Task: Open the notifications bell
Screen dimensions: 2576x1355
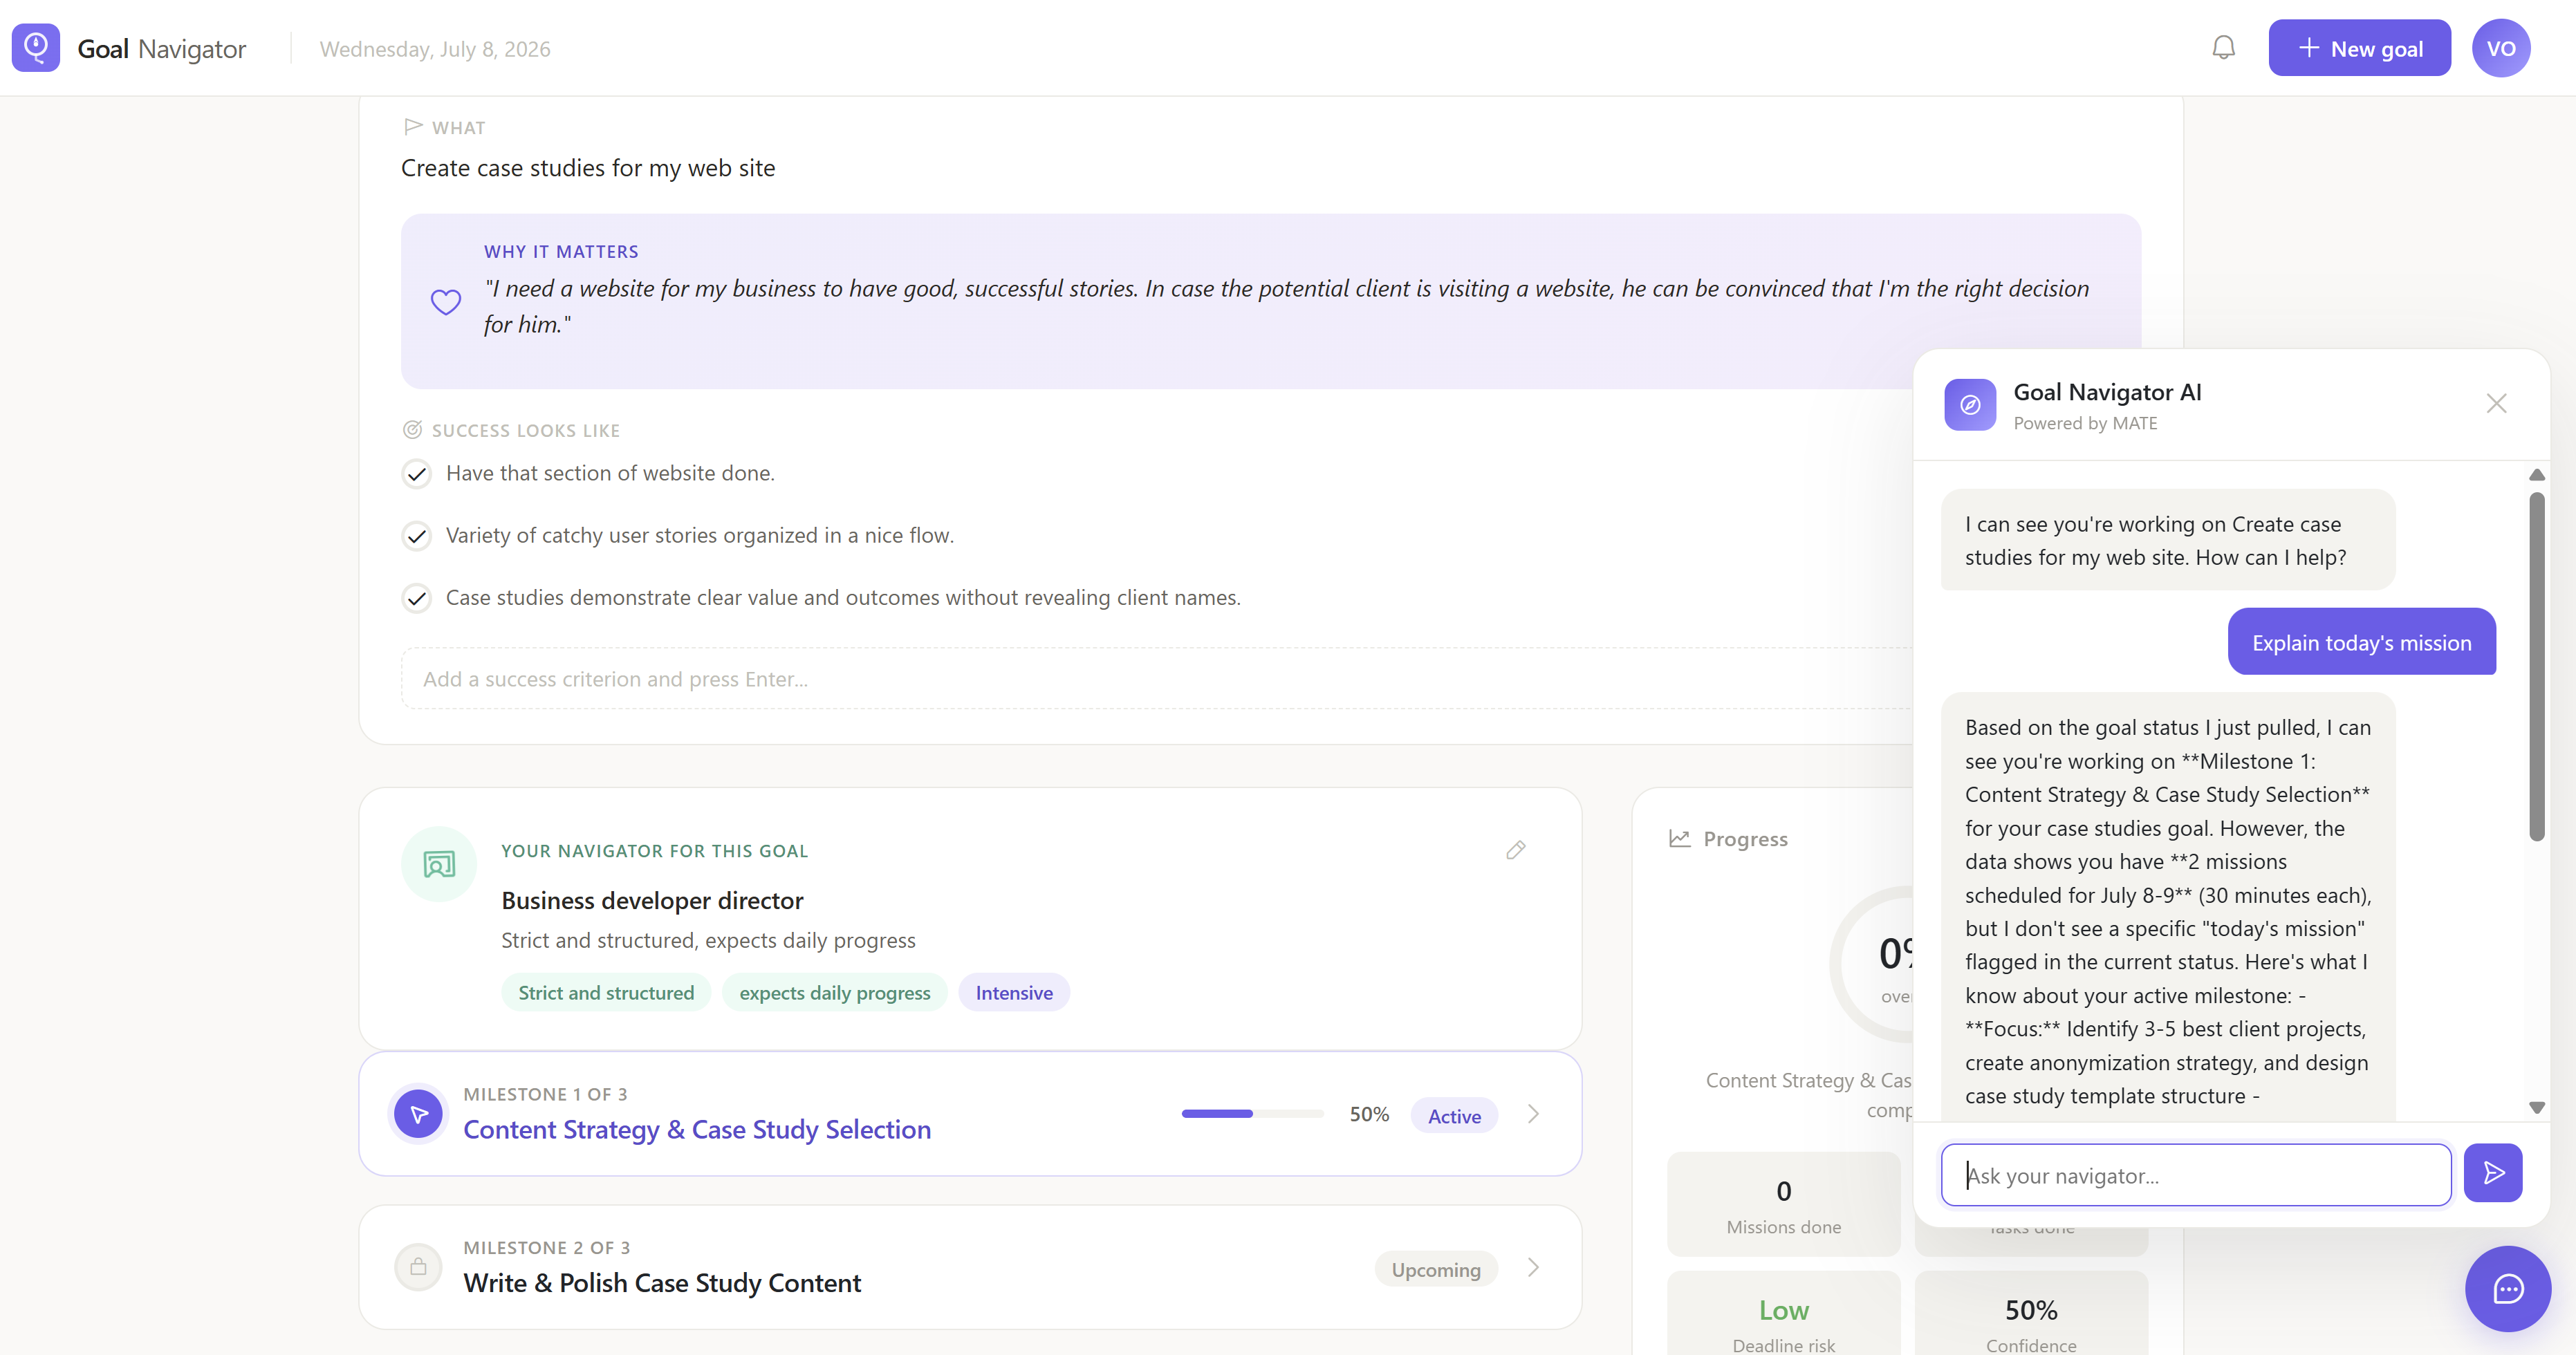Action: tap(2223, 48)
